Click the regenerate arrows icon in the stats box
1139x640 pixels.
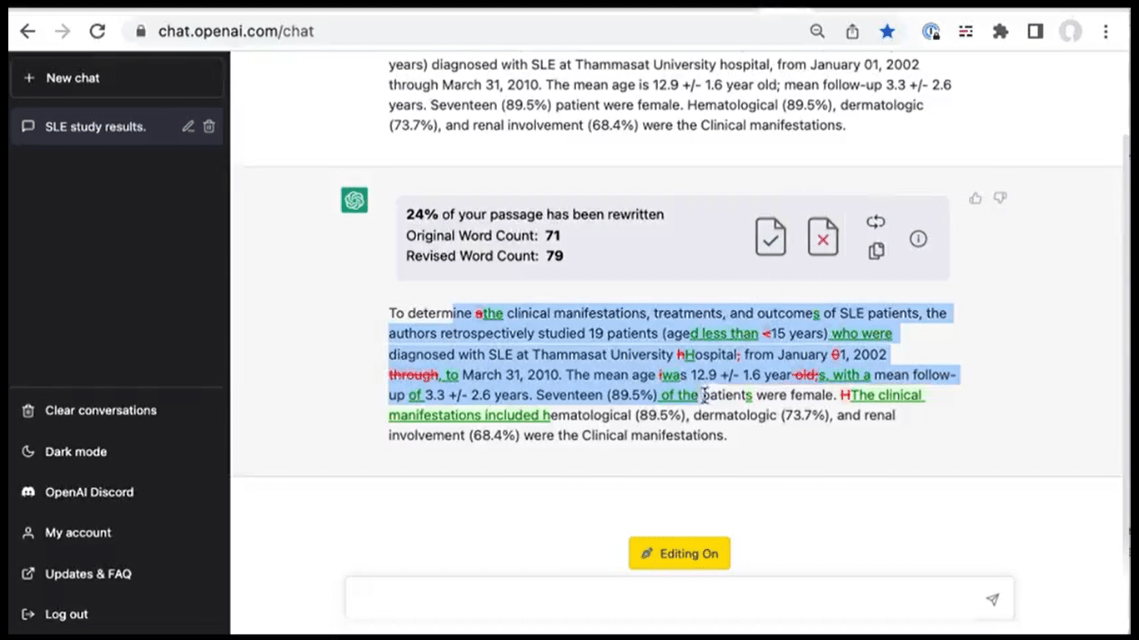tap(876, 222)
